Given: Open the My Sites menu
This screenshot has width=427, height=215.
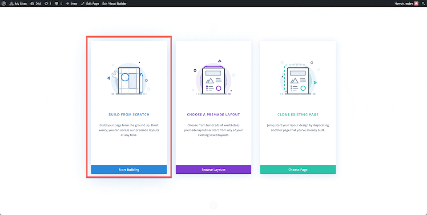Looking at the screenshot, I should pos(18,4).
